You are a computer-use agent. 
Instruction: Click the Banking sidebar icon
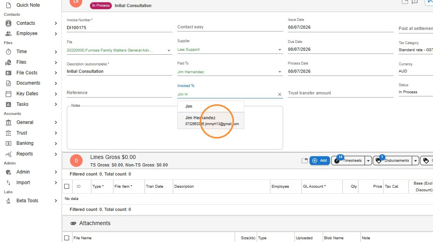pos(9,143)
